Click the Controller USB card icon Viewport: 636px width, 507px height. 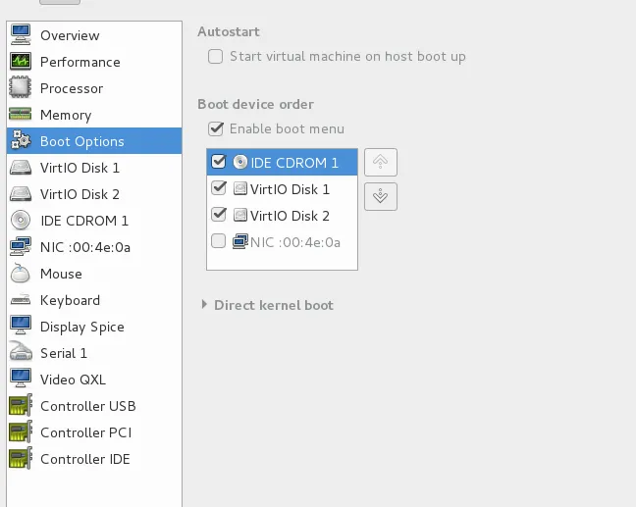21,406
